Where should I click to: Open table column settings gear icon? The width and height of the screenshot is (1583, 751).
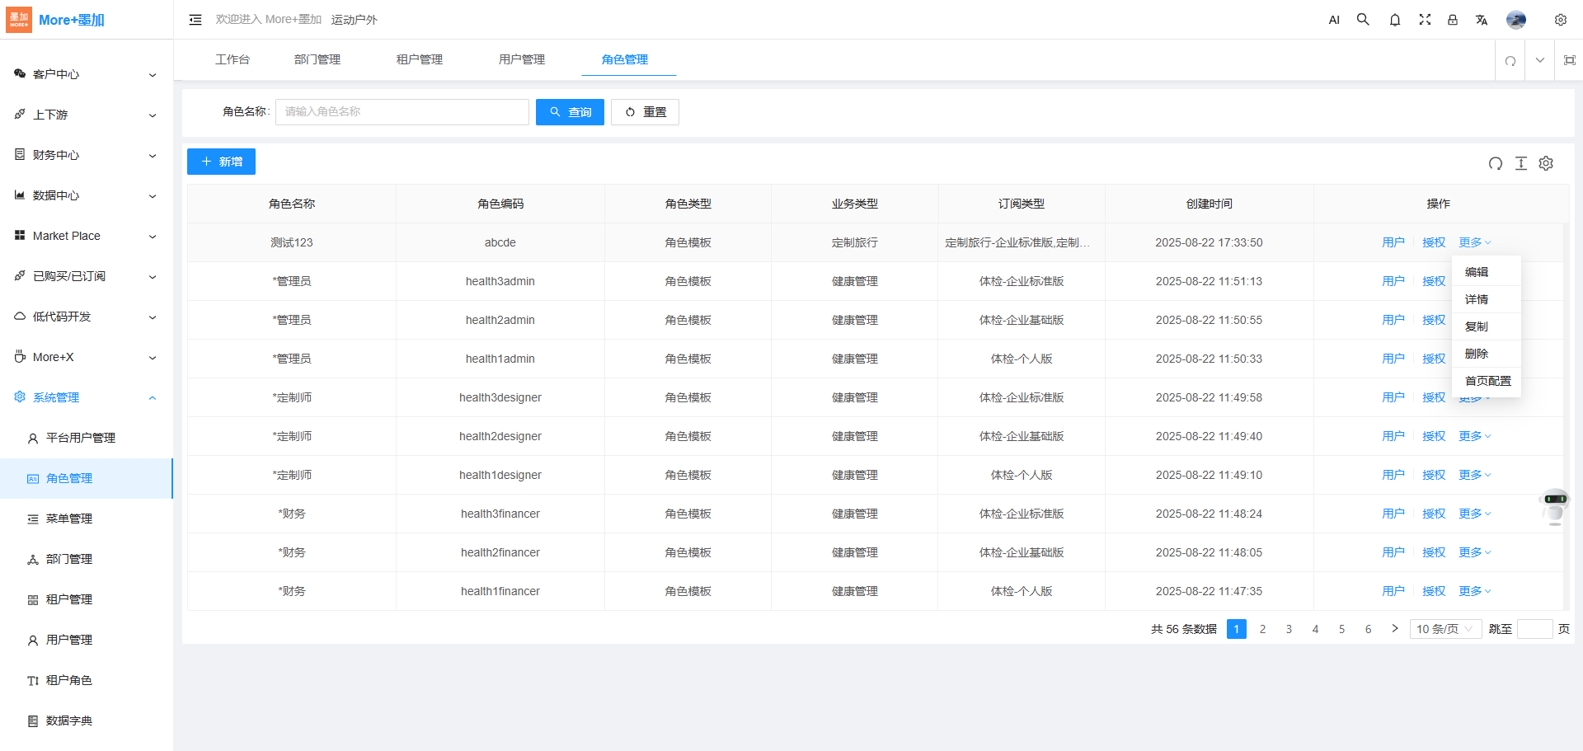tap(1546, 163)
